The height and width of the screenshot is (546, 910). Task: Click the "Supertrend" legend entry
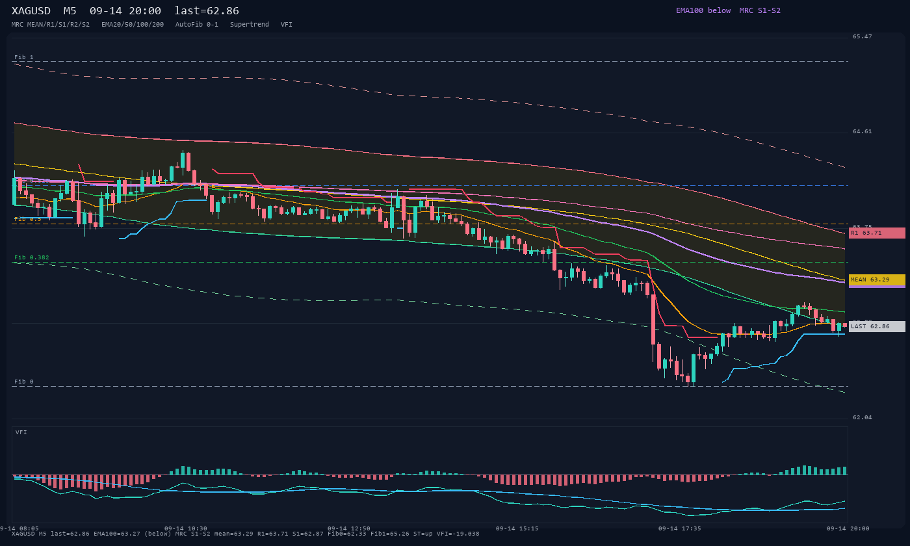pos(250,25)
